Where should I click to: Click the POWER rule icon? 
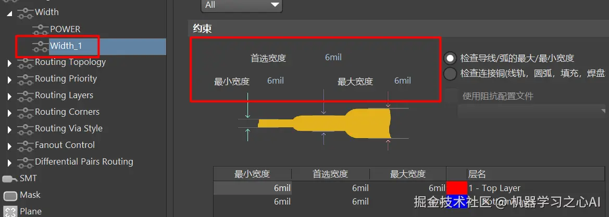40,29
